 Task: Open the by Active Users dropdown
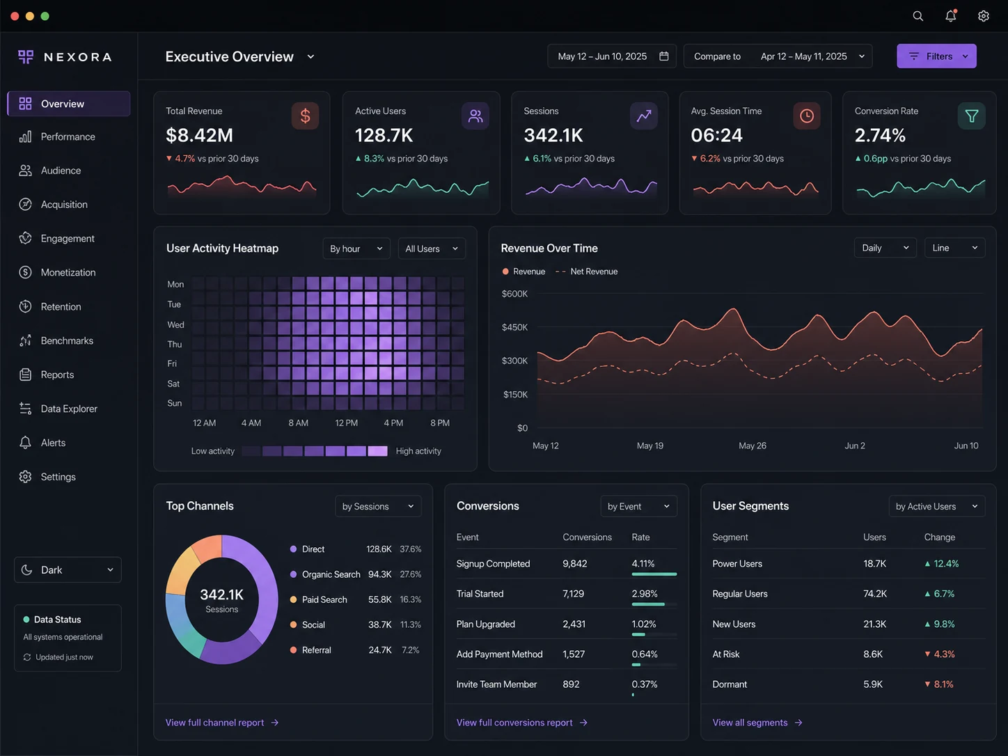click(937, 506)
